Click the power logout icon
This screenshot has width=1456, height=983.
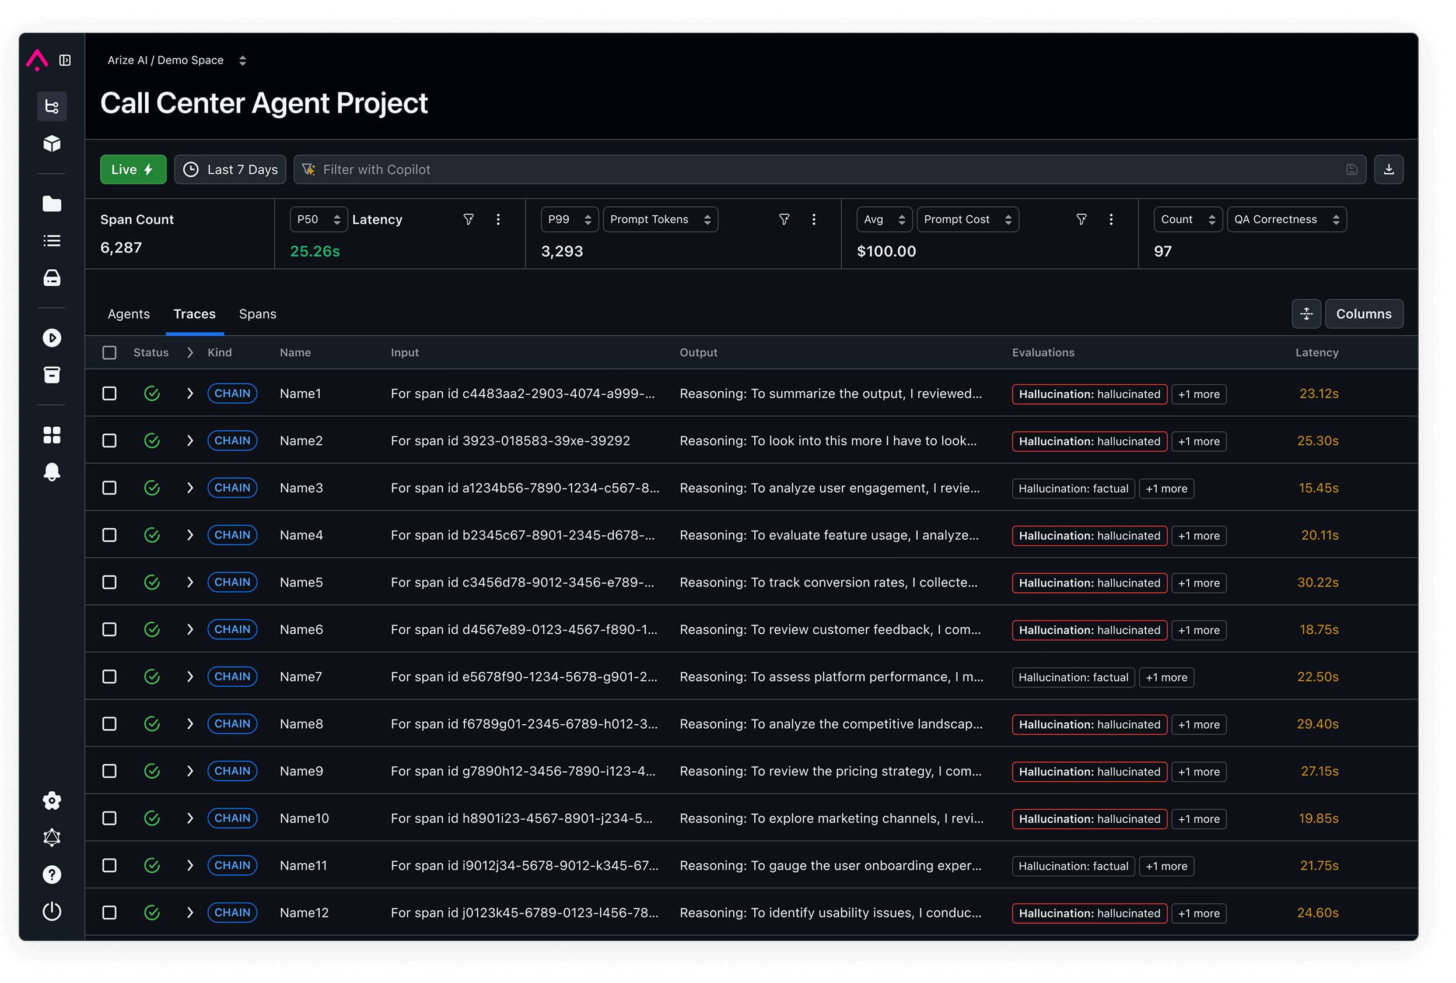click(52, 912)
